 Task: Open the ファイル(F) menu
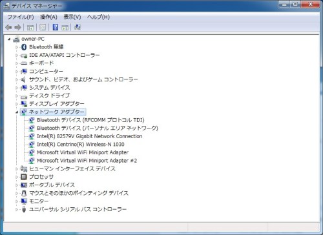[x=21, y=17]
